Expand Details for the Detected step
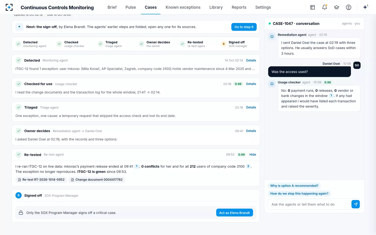 (x=251, y=60)
